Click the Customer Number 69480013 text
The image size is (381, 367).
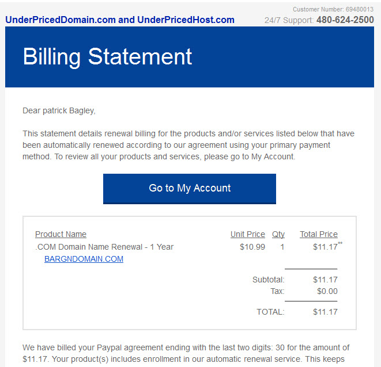coord(333,9)
